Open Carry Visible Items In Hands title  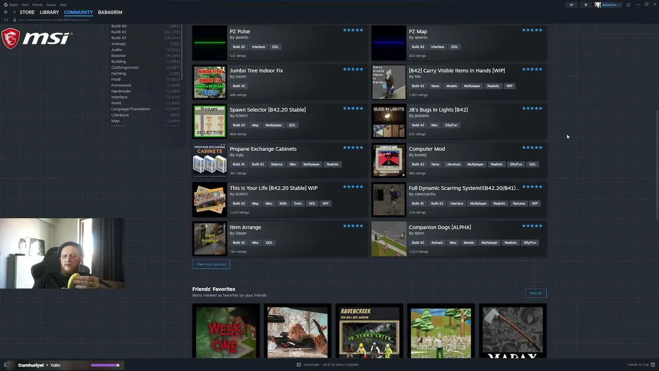(x=457, y=71)
